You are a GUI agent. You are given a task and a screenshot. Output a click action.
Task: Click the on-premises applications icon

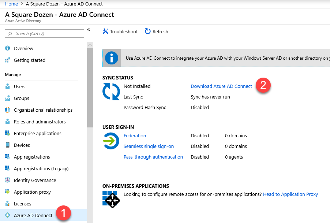[110, 199]
